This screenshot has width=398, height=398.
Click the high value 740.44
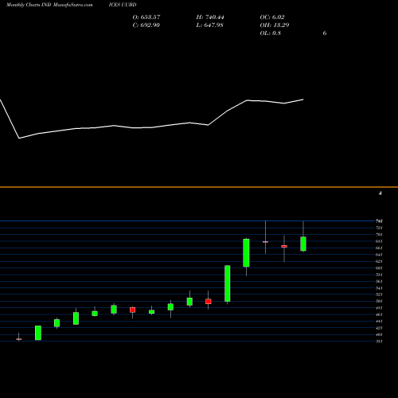(210, 18)
